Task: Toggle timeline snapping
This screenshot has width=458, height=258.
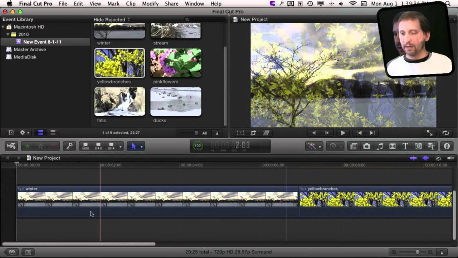Action: click(450, 158)
